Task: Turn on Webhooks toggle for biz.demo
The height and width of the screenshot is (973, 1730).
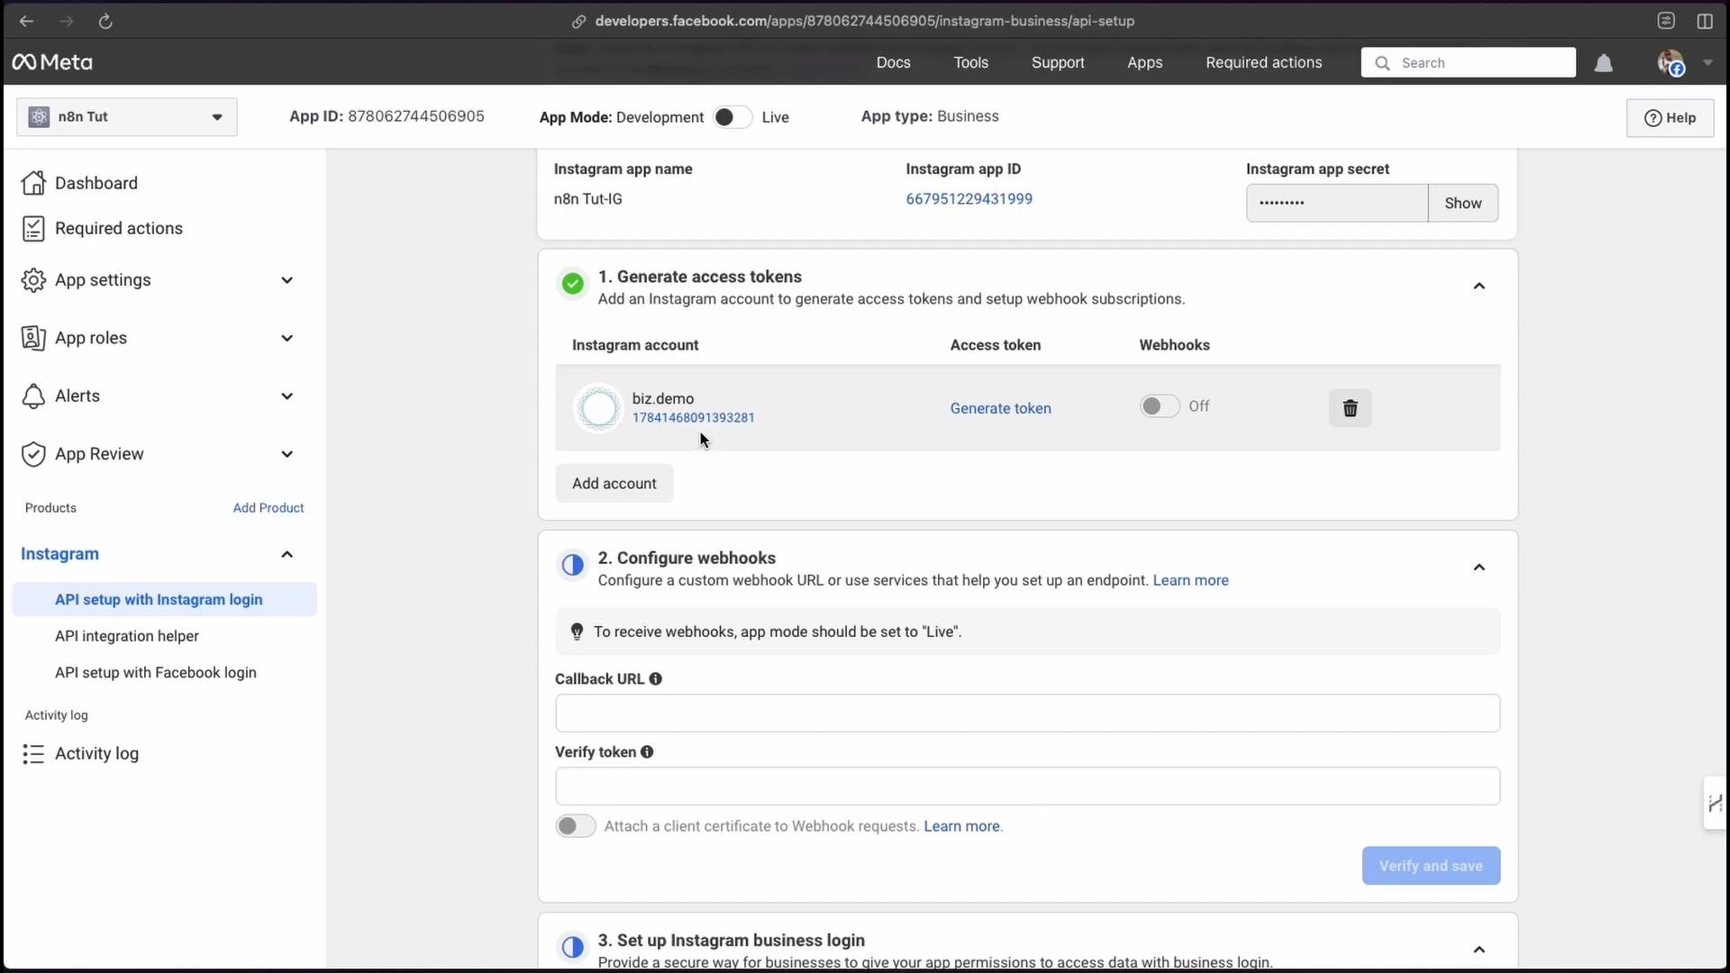Action: tap(1160, 406)
